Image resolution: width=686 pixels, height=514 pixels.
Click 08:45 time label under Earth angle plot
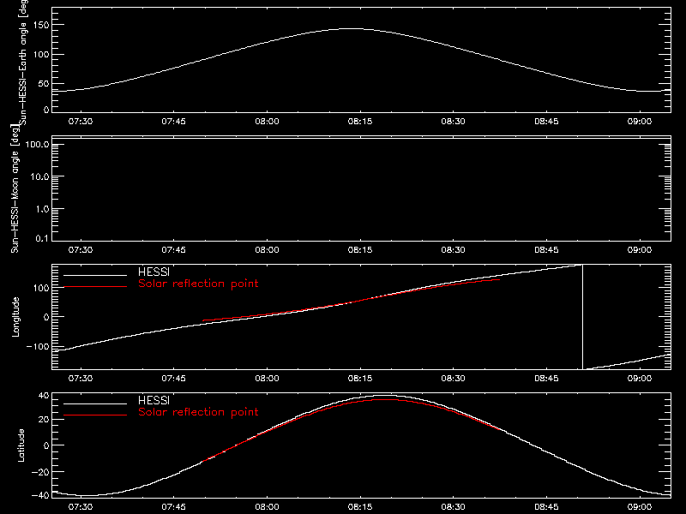tap(546, 122)
